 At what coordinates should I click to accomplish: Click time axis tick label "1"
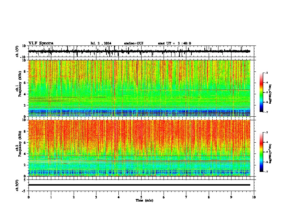[51, 197]
